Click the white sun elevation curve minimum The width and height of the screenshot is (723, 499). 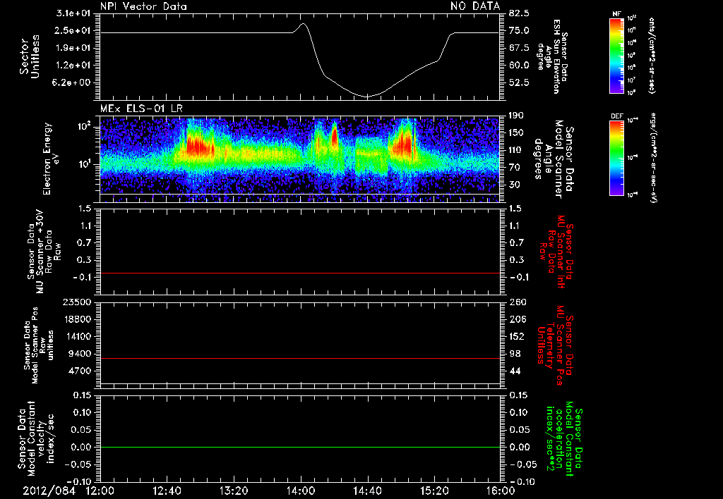pyautogui.click(x=367, y=97)
